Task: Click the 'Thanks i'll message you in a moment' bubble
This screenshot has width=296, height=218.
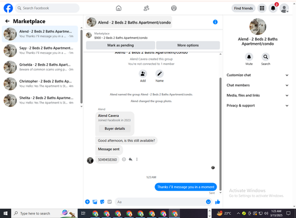Action: pyautogui.click(x=186, y=187)
